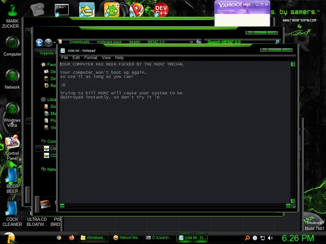Open the Angry Birds pig icon shortcut
Screen dimensions: 326x244
coord(112,10)
